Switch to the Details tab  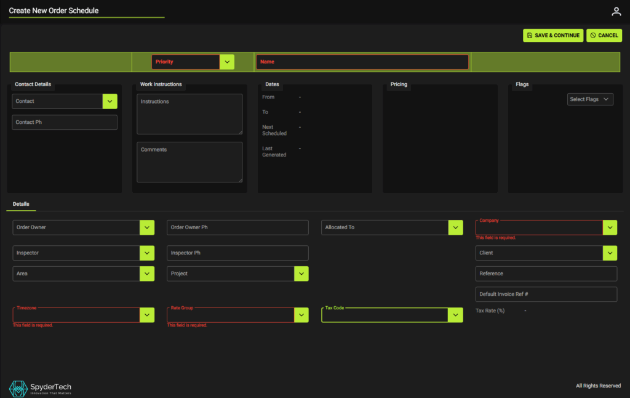tap(21, 204)
